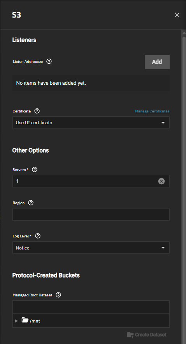Clear the Servers field with X icon

tap(161, 181)
